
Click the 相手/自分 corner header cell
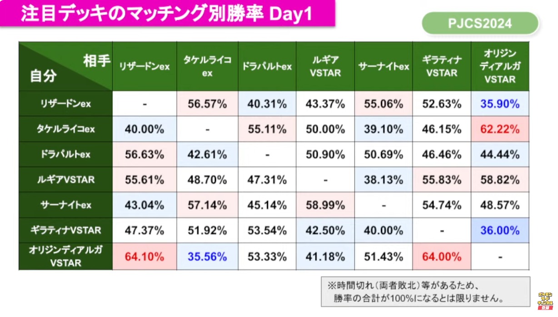point(66,66)
